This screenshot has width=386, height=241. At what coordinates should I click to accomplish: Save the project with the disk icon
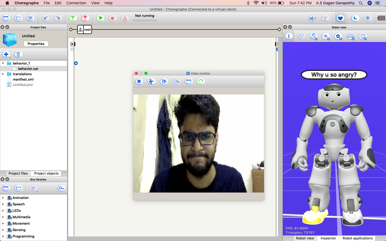click(x=30, y=18)
